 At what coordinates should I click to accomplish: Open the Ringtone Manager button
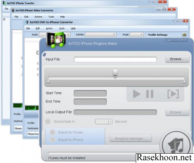(131, 139)
